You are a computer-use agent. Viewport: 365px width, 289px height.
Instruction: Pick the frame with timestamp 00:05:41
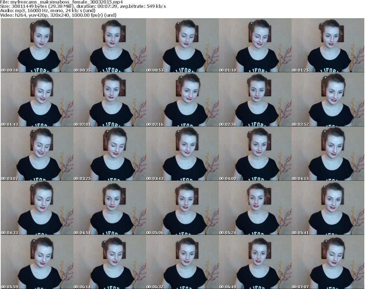click(x=328, y=208)
